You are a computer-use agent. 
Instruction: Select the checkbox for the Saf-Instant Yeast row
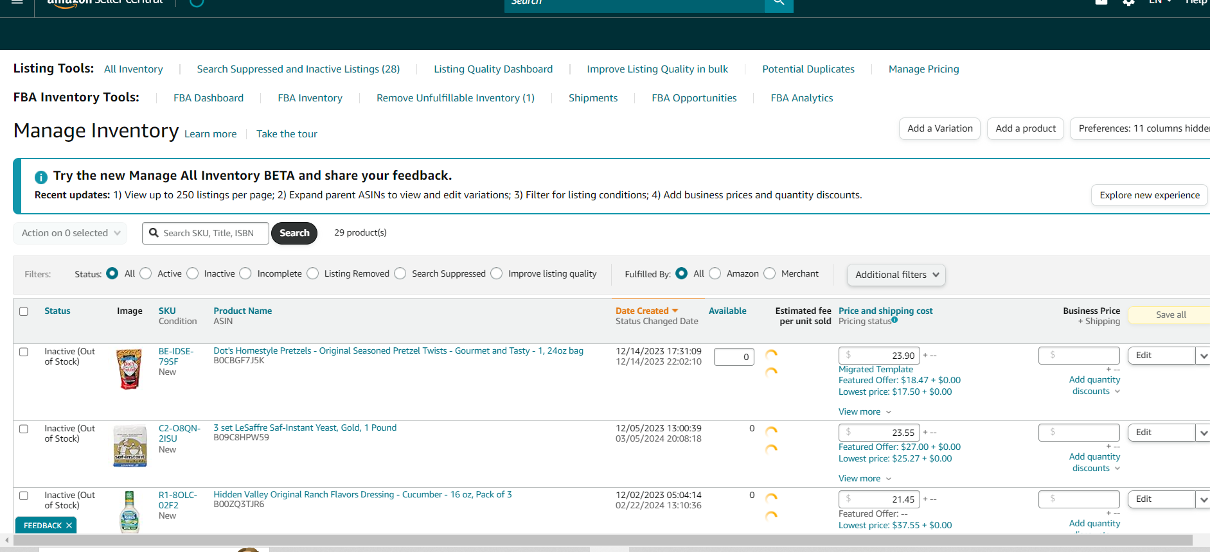click(x=24, y=429)
